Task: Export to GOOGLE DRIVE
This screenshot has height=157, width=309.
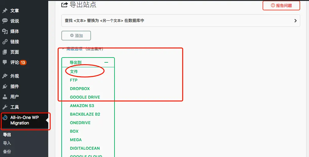Action: (x=85, y=97)
